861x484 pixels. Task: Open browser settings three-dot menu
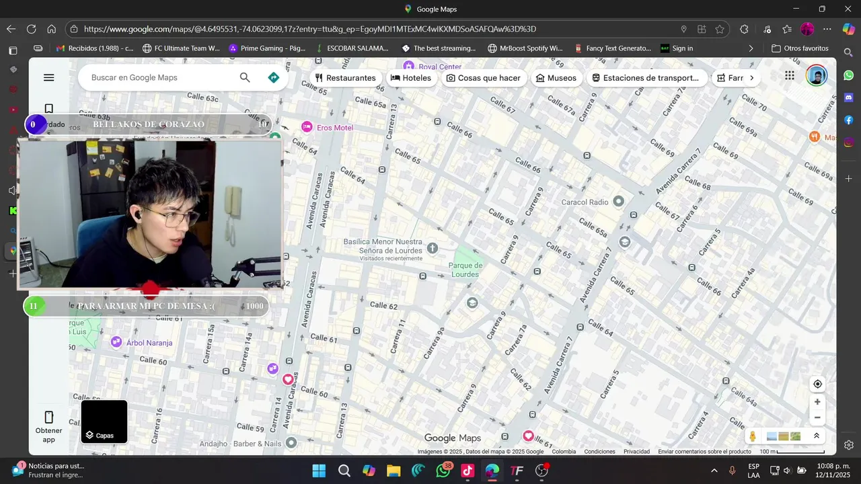[827, 29]
